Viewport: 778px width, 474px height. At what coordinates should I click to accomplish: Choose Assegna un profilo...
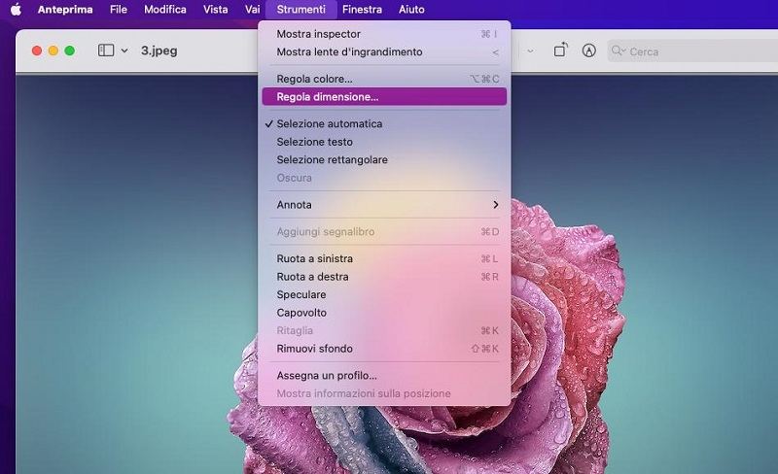pyautogui.click(x=384, y=376)
